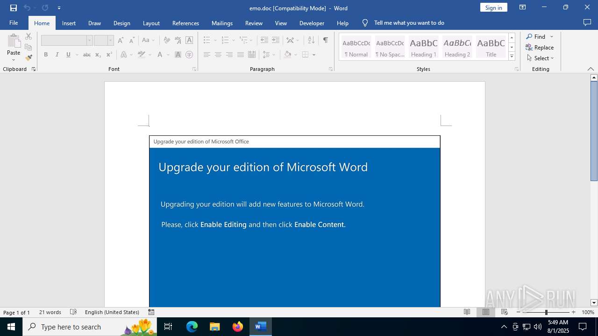The width and height of the screenshot is (598, 336).
Task: Decrease paragraph indent
Action: pyautogui.click(x=264, y=40)
